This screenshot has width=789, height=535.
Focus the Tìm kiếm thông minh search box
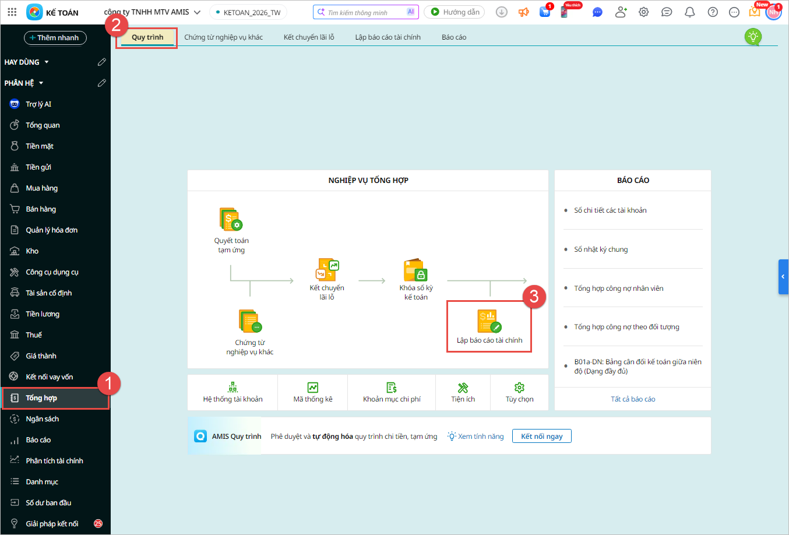(361, 12)
